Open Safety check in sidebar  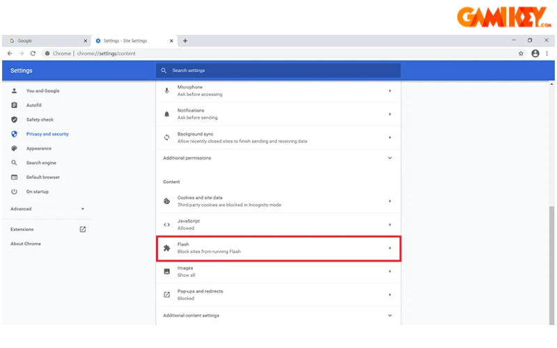[x=40, y=120]
